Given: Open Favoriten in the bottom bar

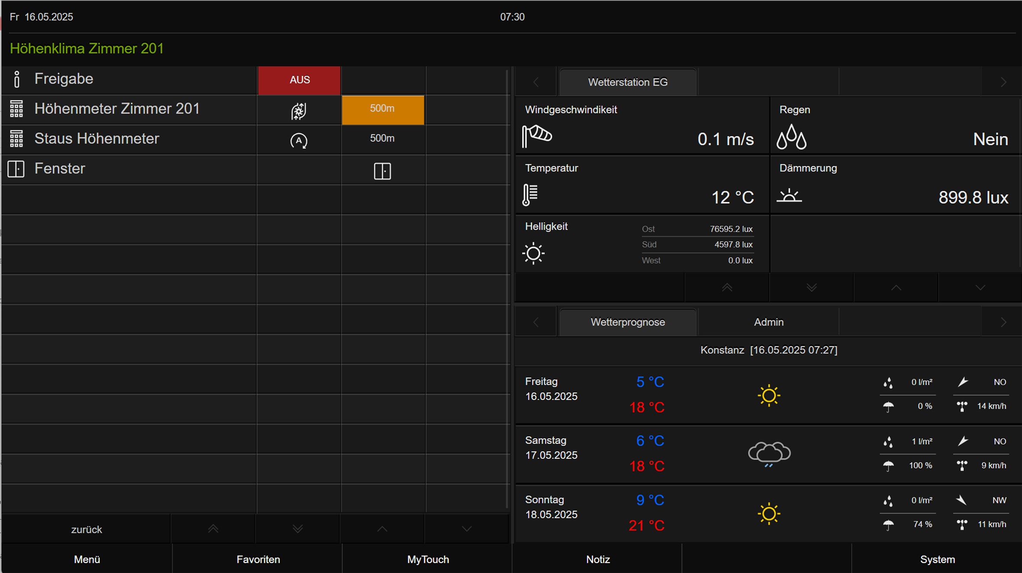Looking at the screenshot, I should click(x=258, y=559).
